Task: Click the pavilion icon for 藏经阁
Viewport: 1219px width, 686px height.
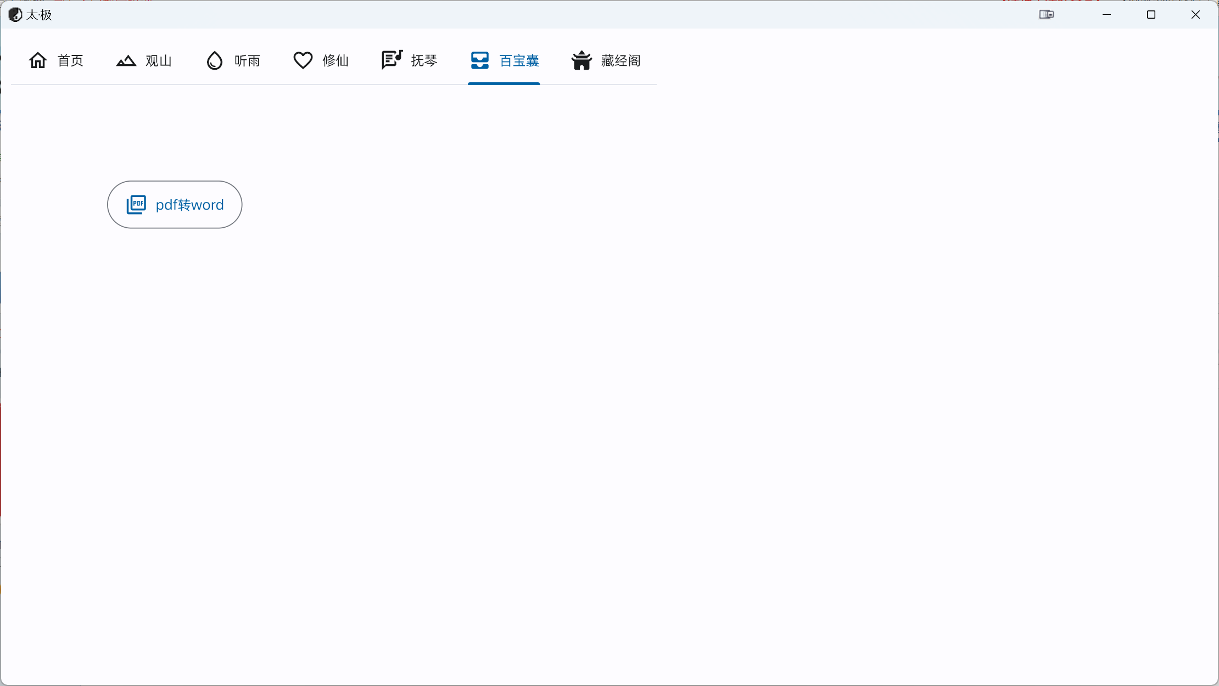Action: coord(581,60)
